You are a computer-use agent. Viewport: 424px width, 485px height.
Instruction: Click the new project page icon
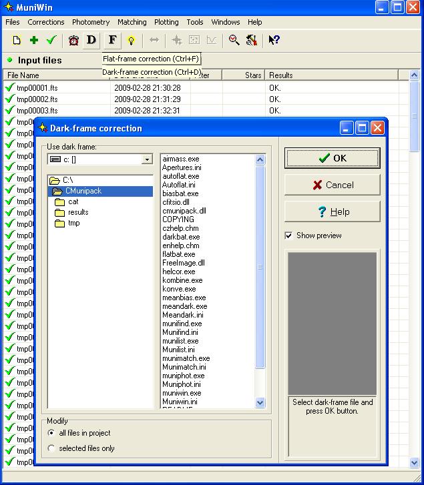coord(17,41)
